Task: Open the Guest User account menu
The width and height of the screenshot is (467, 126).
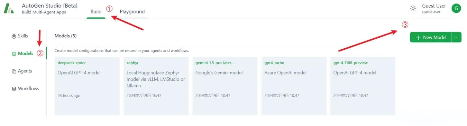Action: click(434, 8)
